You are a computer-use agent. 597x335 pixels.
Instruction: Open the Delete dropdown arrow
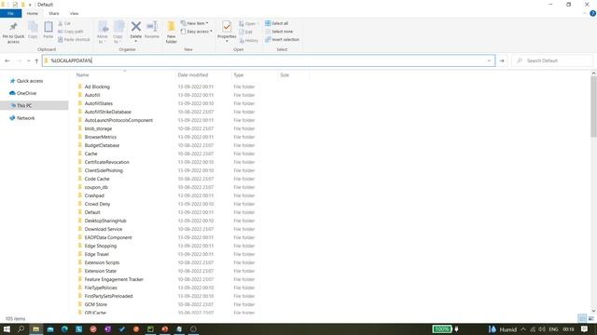[136, 41]
